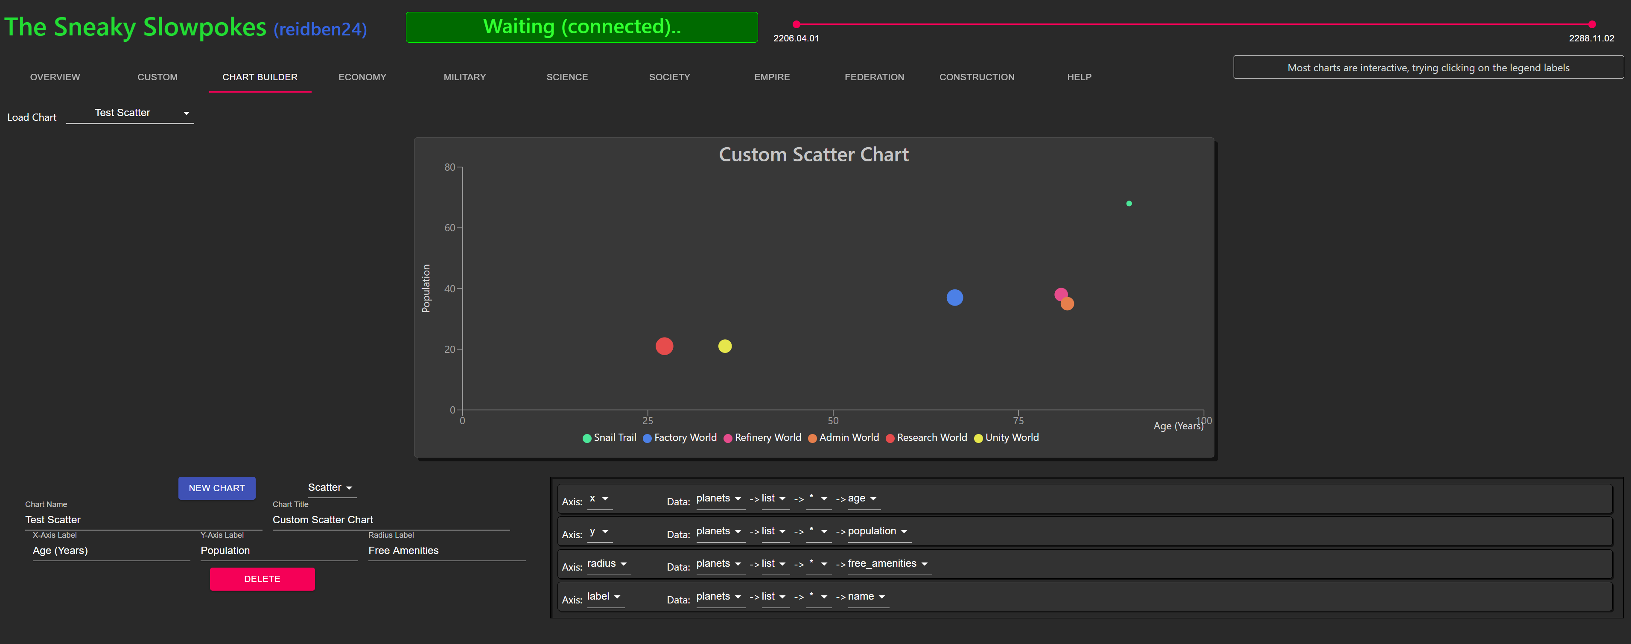This screenshot has height=644, width=1631.
Task: Click the Chart Title input field
Action: coord(390,520)
